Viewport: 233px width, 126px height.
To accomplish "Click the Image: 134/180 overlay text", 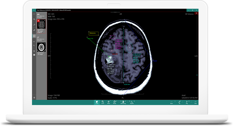I will (54, 96).
